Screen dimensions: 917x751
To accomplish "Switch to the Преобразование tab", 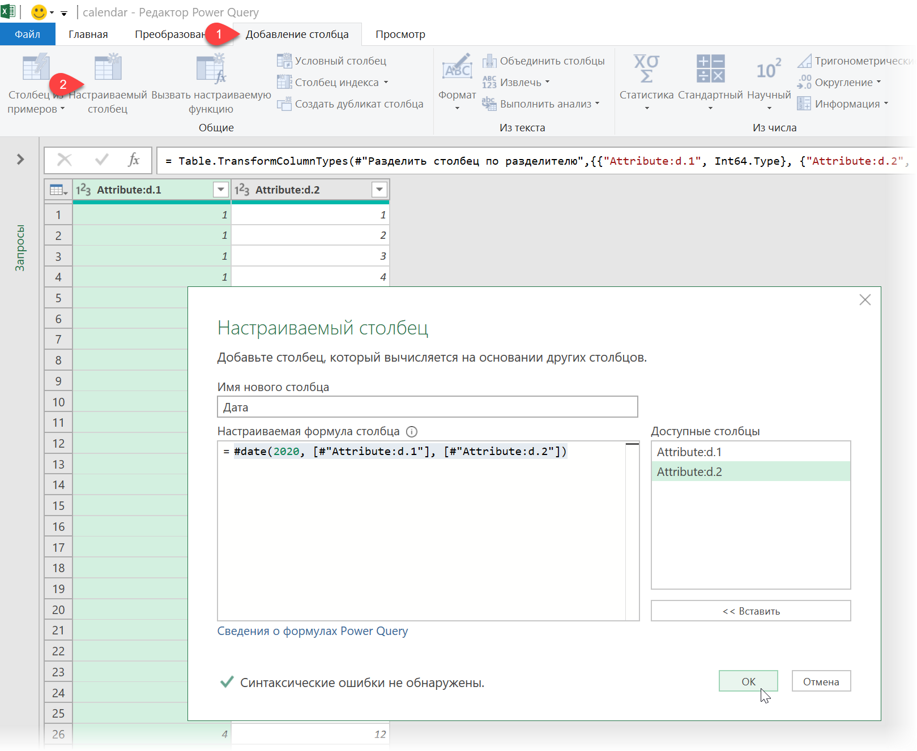I will click(170, 35).
